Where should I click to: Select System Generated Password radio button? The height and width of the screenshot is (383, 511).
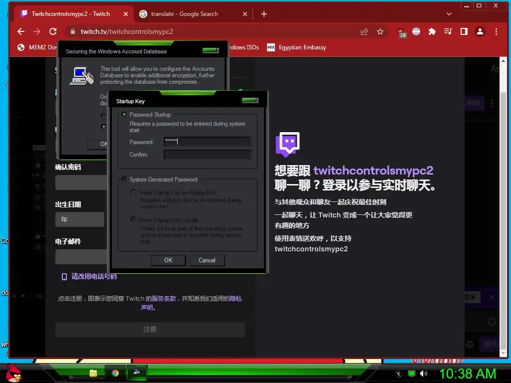[x=124, y=179]
